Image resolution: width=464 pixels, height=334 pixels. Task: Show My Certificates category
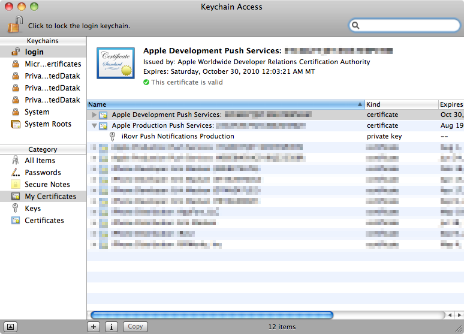click(x=43, y=196)
